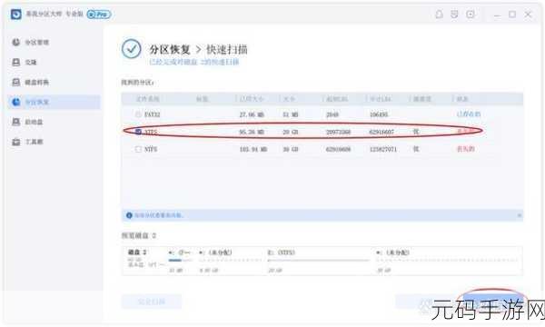Viewport: 545px width, 327px height.
Task: Dismiss the blue tip bar using its x
Action: (x=520, y=215)
